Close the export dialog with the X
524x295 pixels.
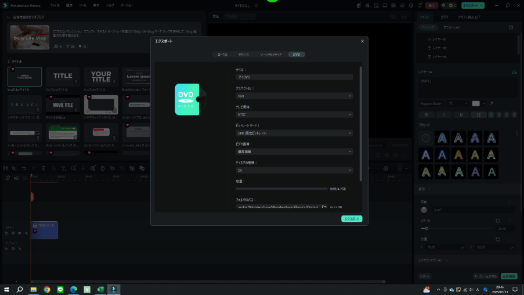point(363,41)
